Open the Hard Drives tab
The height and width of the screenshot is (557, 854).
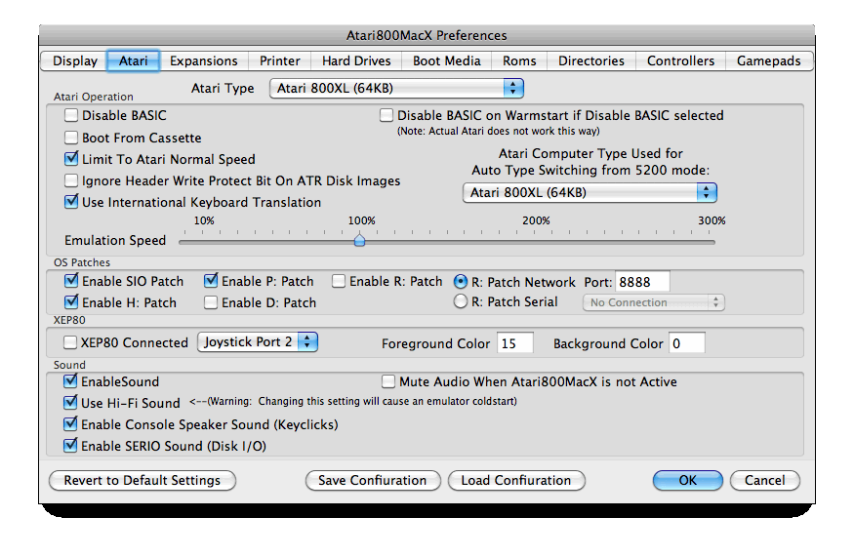point(356,61)
